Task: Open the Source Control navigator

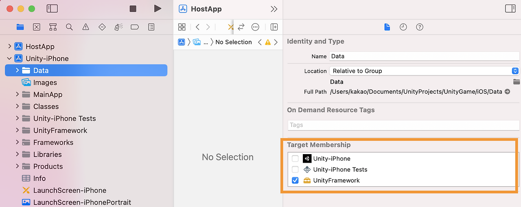Action: [x=37, y=27]
